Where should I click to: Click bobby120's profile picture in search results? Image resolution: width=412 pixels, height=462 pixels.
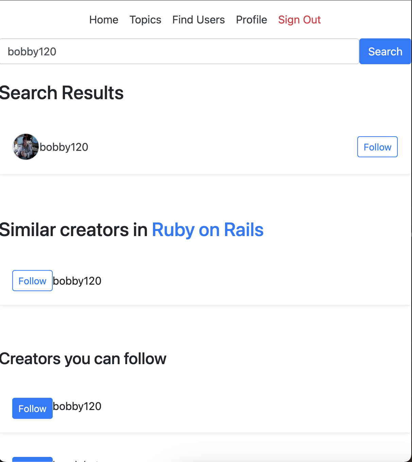pyautogui.click(x=25, y=147)
